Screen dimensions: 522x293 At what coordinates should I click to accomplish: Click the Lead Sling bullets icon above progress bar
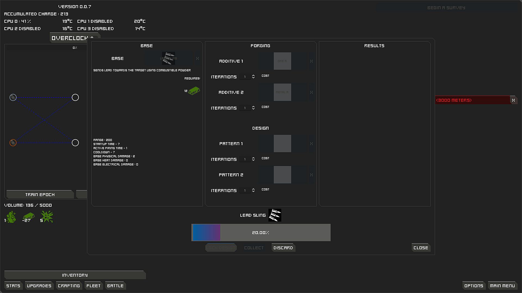(x=275, y=215)
